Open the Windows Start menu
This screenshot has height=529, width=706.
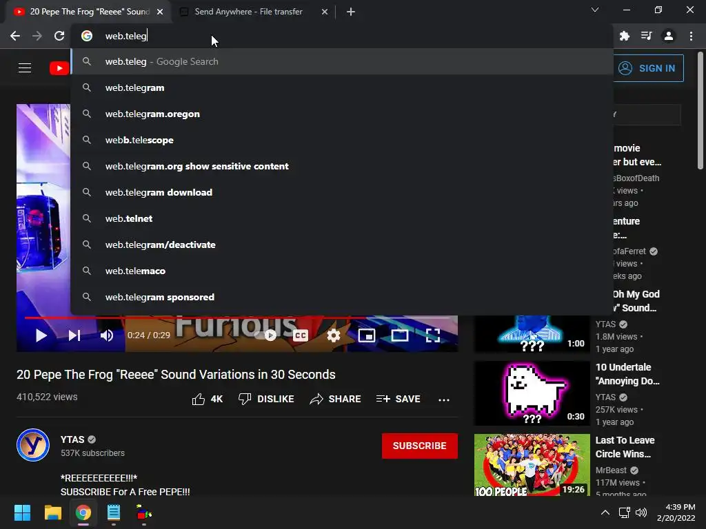tap(22, 512)
